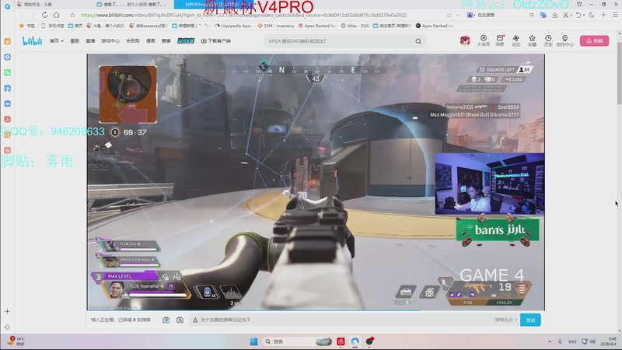Click the Windows taskbar search box
622x350 pixels.
tap(296, 341)
